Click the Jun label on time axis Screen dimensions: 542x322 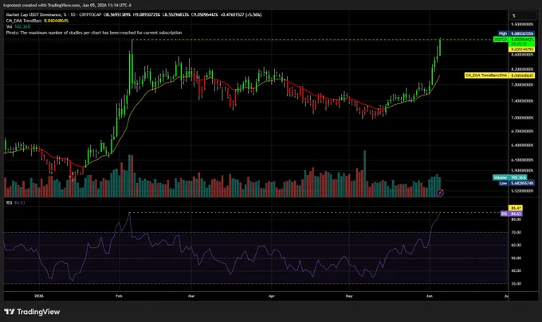(430, 296)
